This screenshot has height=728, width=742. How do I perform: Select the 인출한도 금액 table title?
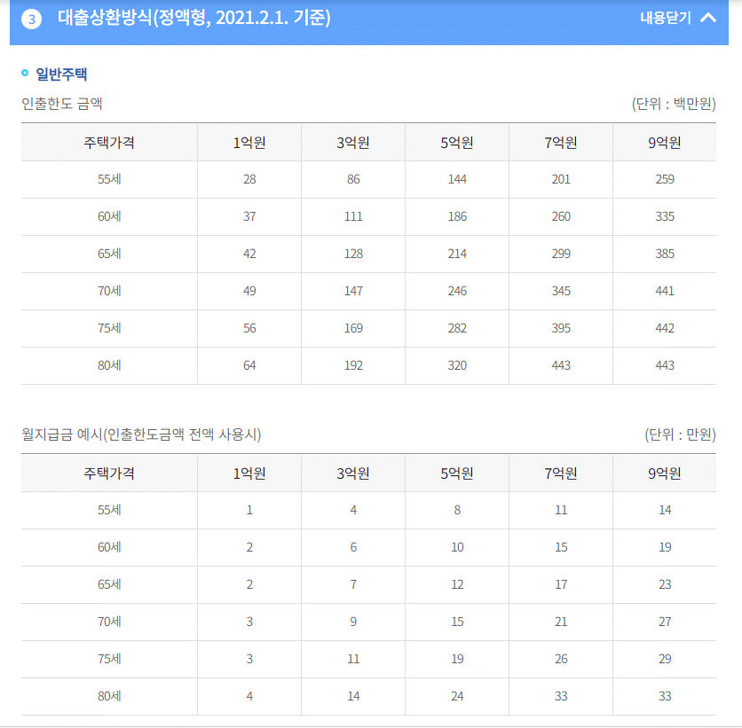click(62, 104)
